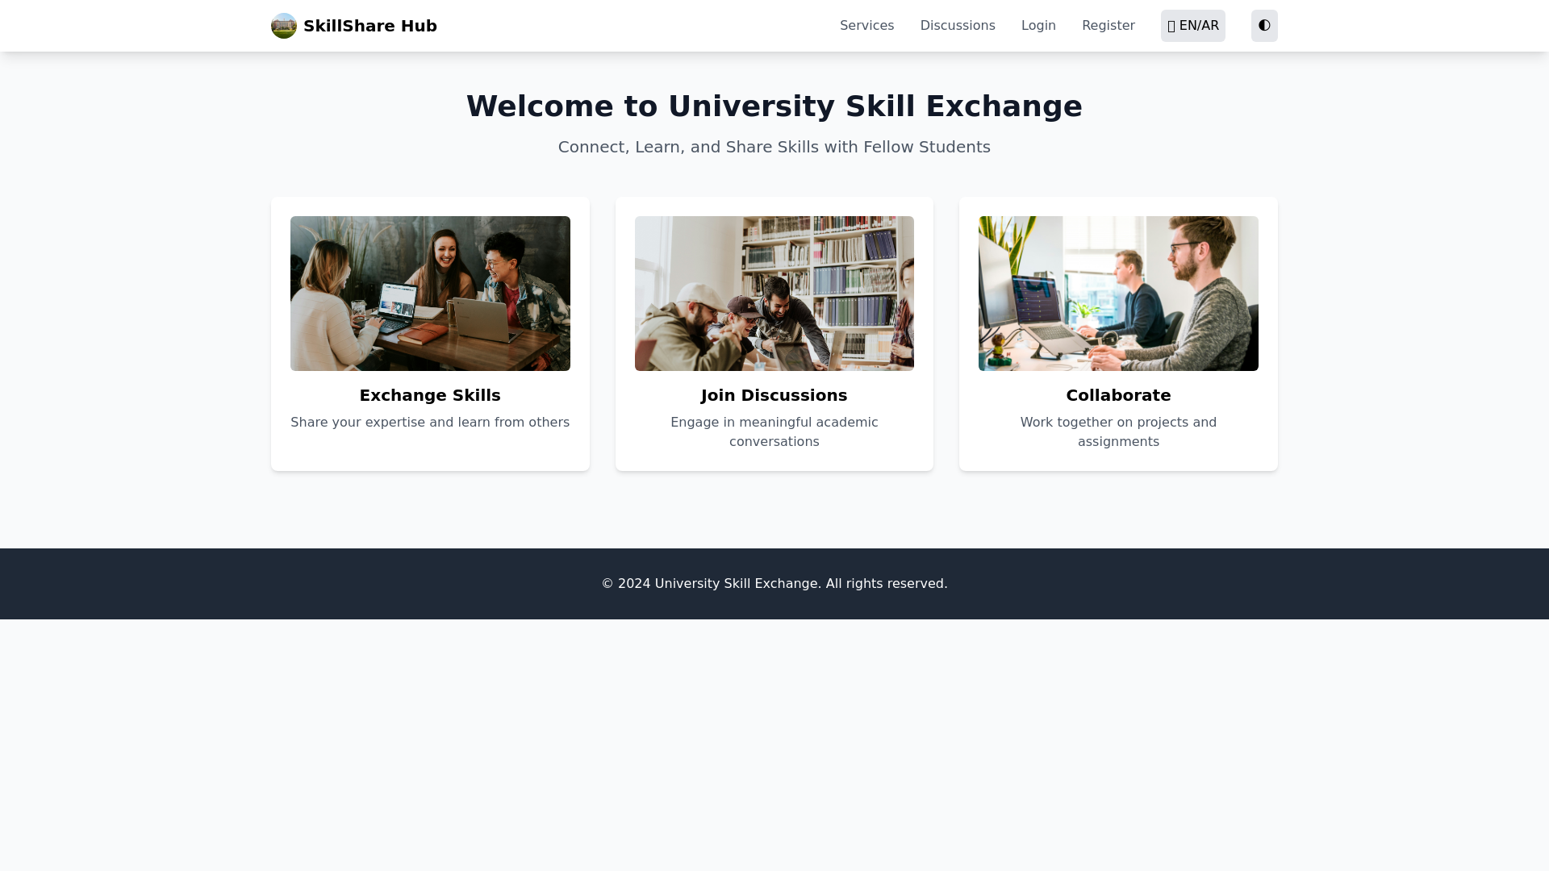Image resolution: width=1549 pixels, height=871 pixels.
Task: Click 'Engage in meaningful academic conversations' text
Action: point(774,432)
